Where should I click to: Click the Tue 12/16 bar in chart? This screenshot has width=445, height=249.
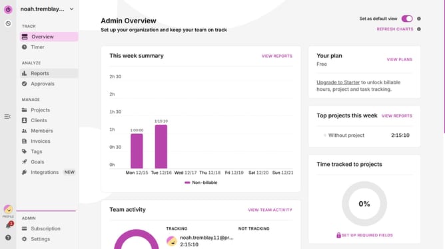161,147
